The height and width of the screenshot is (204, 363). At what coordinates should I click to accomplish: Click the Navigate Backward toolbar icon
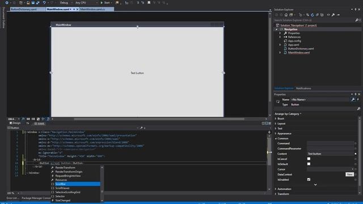[x=7, y=3]
